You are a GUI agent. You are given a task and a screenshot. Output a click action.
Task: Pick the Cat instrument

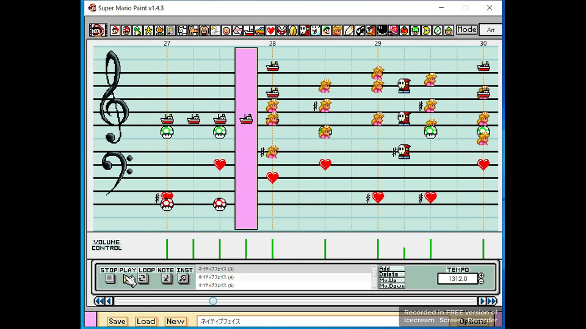click(x=193, y=30)
